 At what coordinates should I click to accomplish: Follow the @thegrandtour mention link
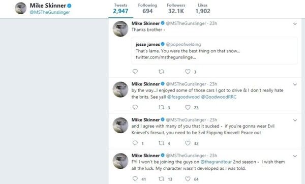pos(216,162)
